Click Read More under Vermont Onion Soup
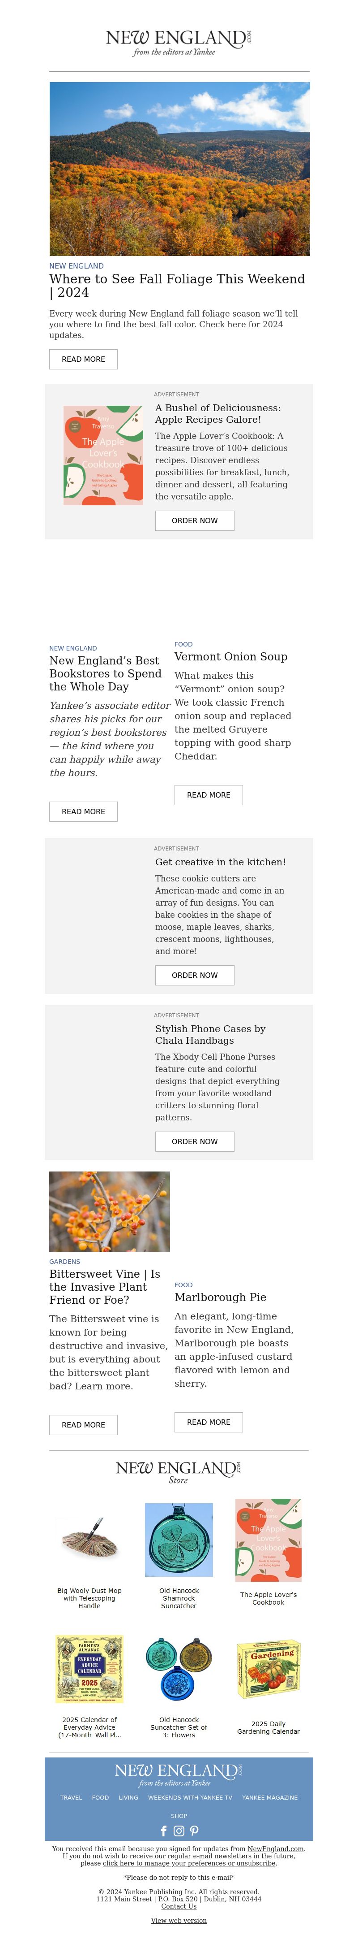358x1935 pixels. click(209, 795)
